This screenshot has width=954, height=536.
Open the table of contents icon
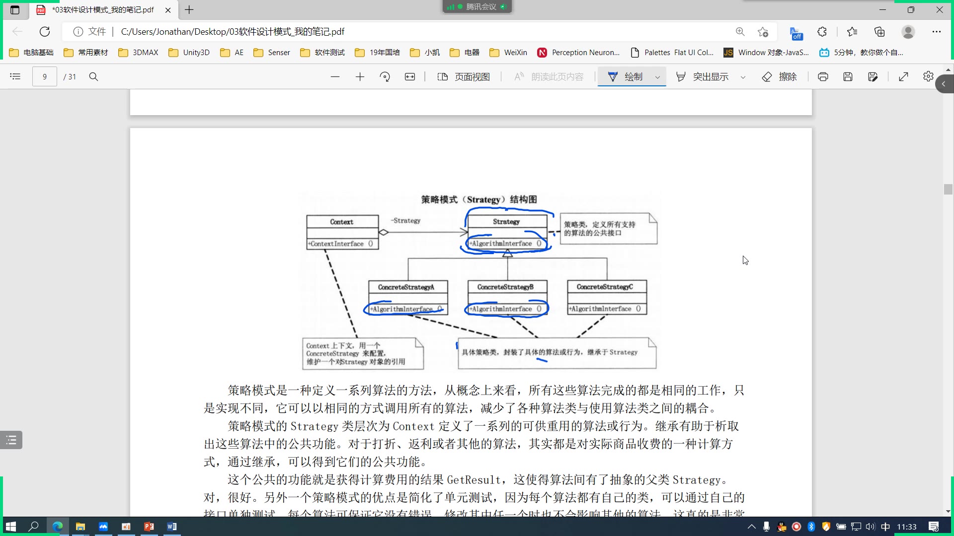(x=15, y=76)
